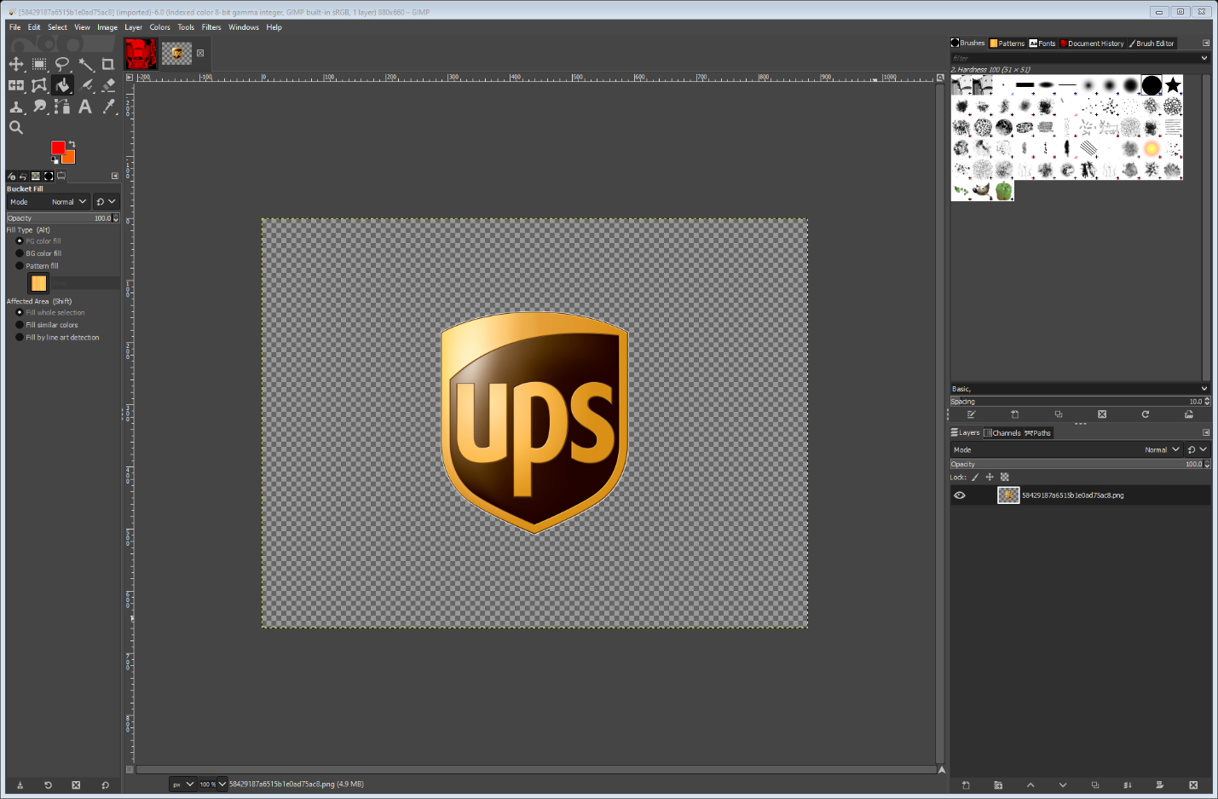
Task: Create a new layer using bottom-left layers icon
Action: pyautogui.click(x=966, y=785)
